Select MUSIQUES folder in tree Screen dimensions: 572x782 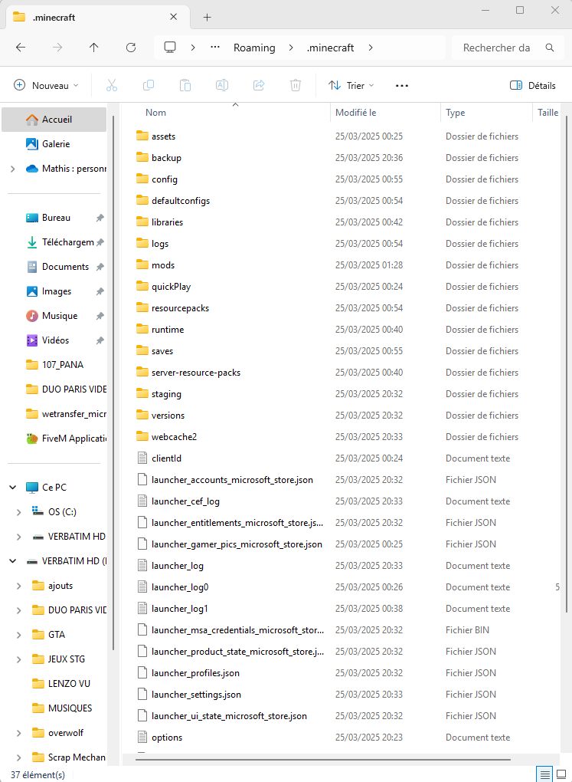(62, 708)
